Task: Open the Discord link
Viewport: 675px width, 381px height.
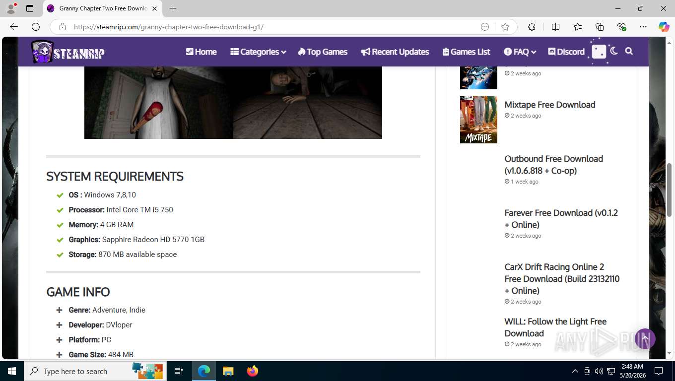Action: [566, 52]
